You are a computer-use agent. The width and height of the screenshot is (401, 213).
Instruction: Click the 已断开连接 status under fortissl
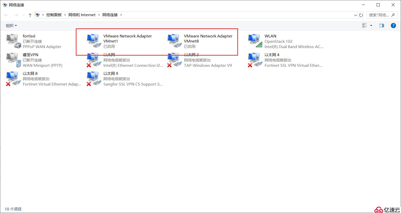pyautogui.click(x=32, y=41)
